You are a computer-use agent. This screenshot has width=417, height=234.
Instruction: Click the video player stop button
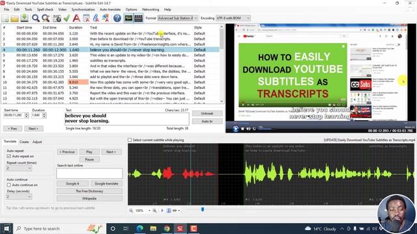(x=242, y=129)
